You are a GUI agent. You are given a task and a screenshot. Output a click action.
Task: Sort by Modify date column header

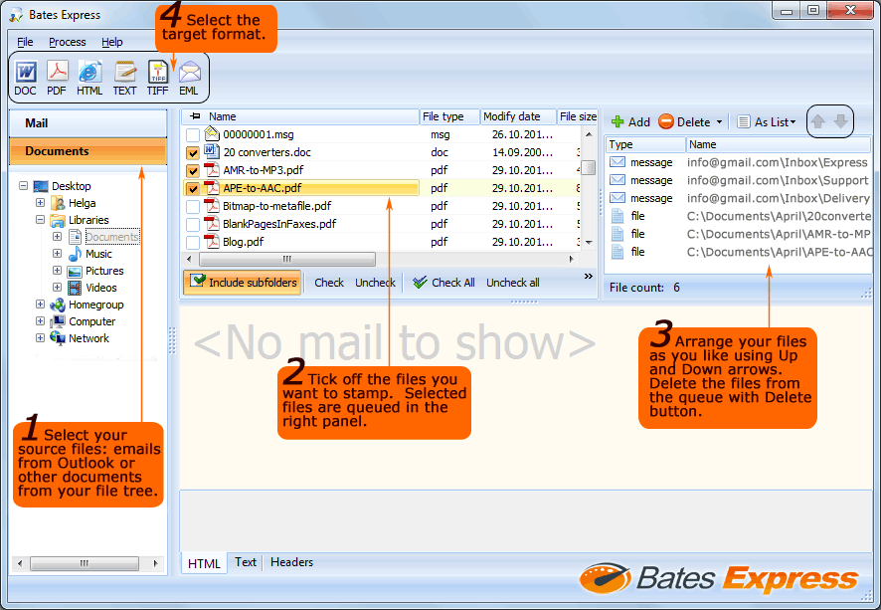coord(517,116)
